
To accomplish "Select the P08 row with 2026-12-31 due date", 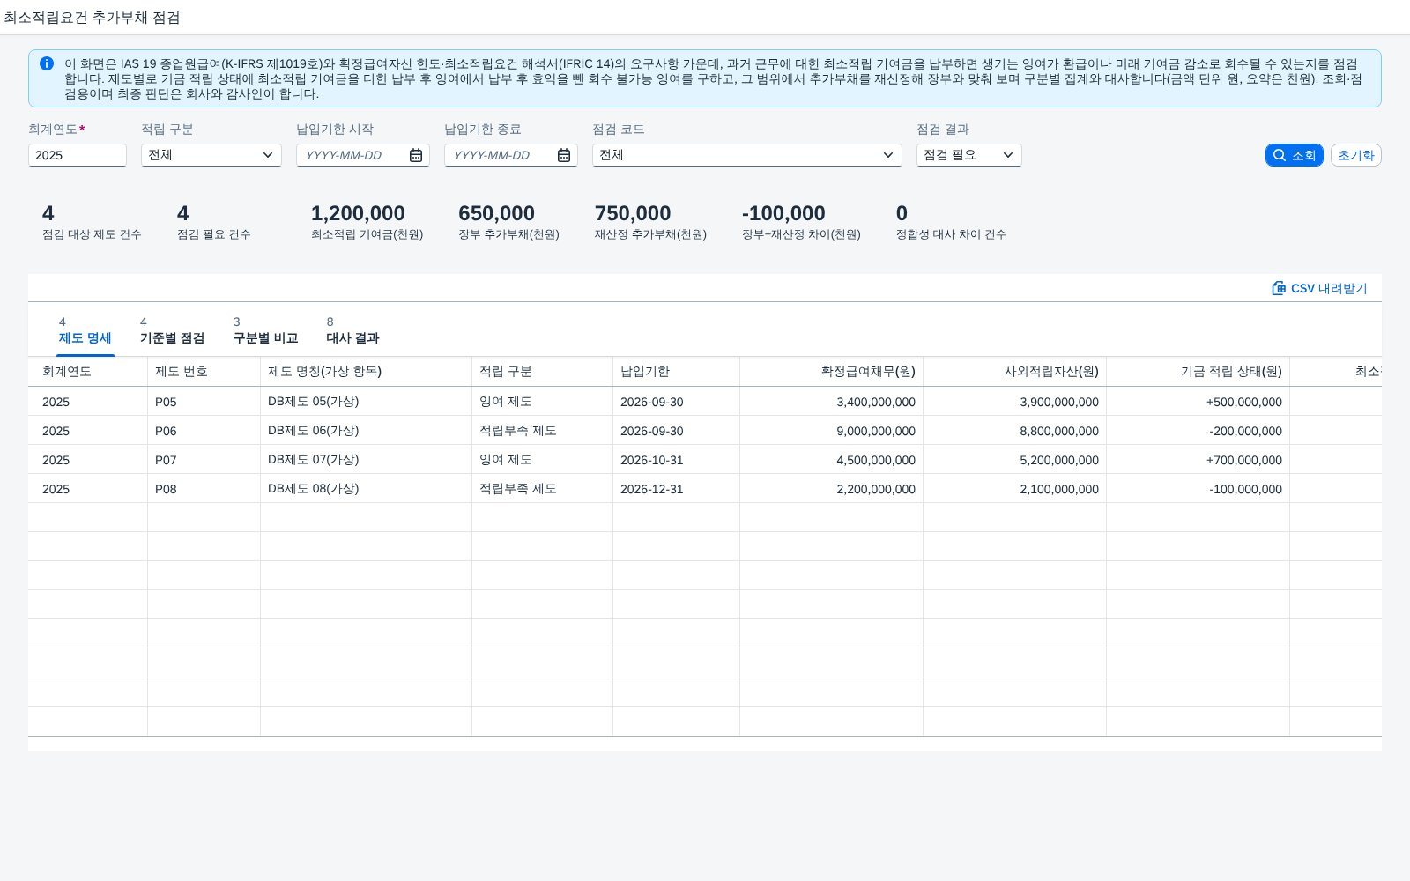I will click(705, 489).
